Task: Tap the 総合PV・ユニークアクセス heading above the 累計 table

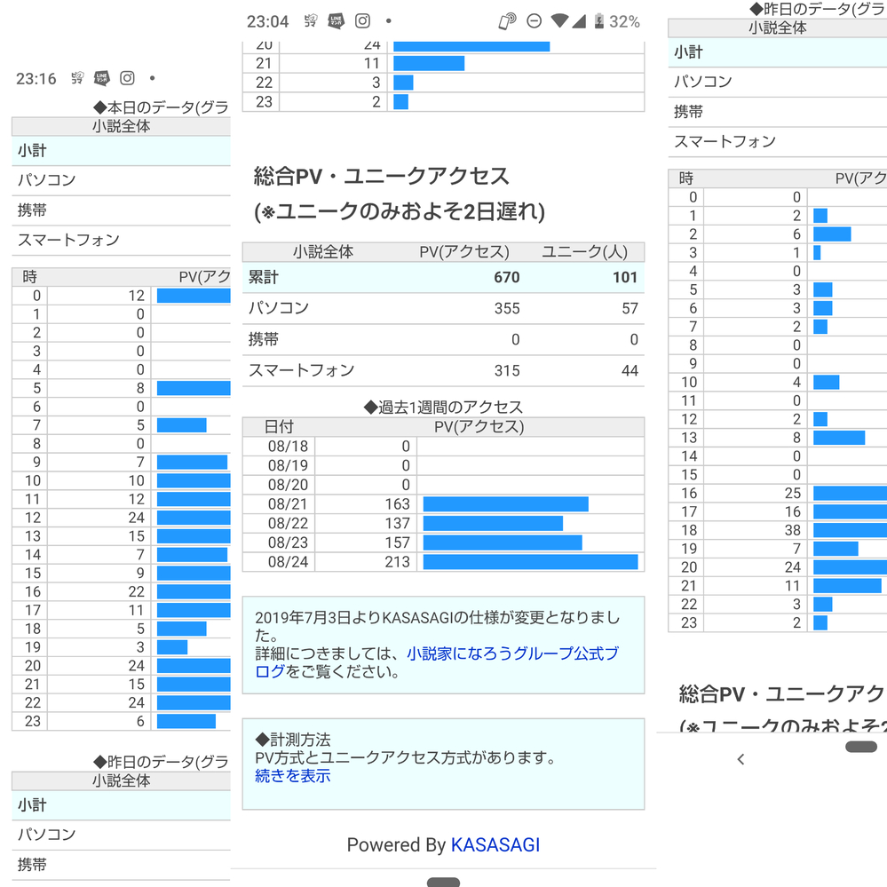Action: pos(382,177)
